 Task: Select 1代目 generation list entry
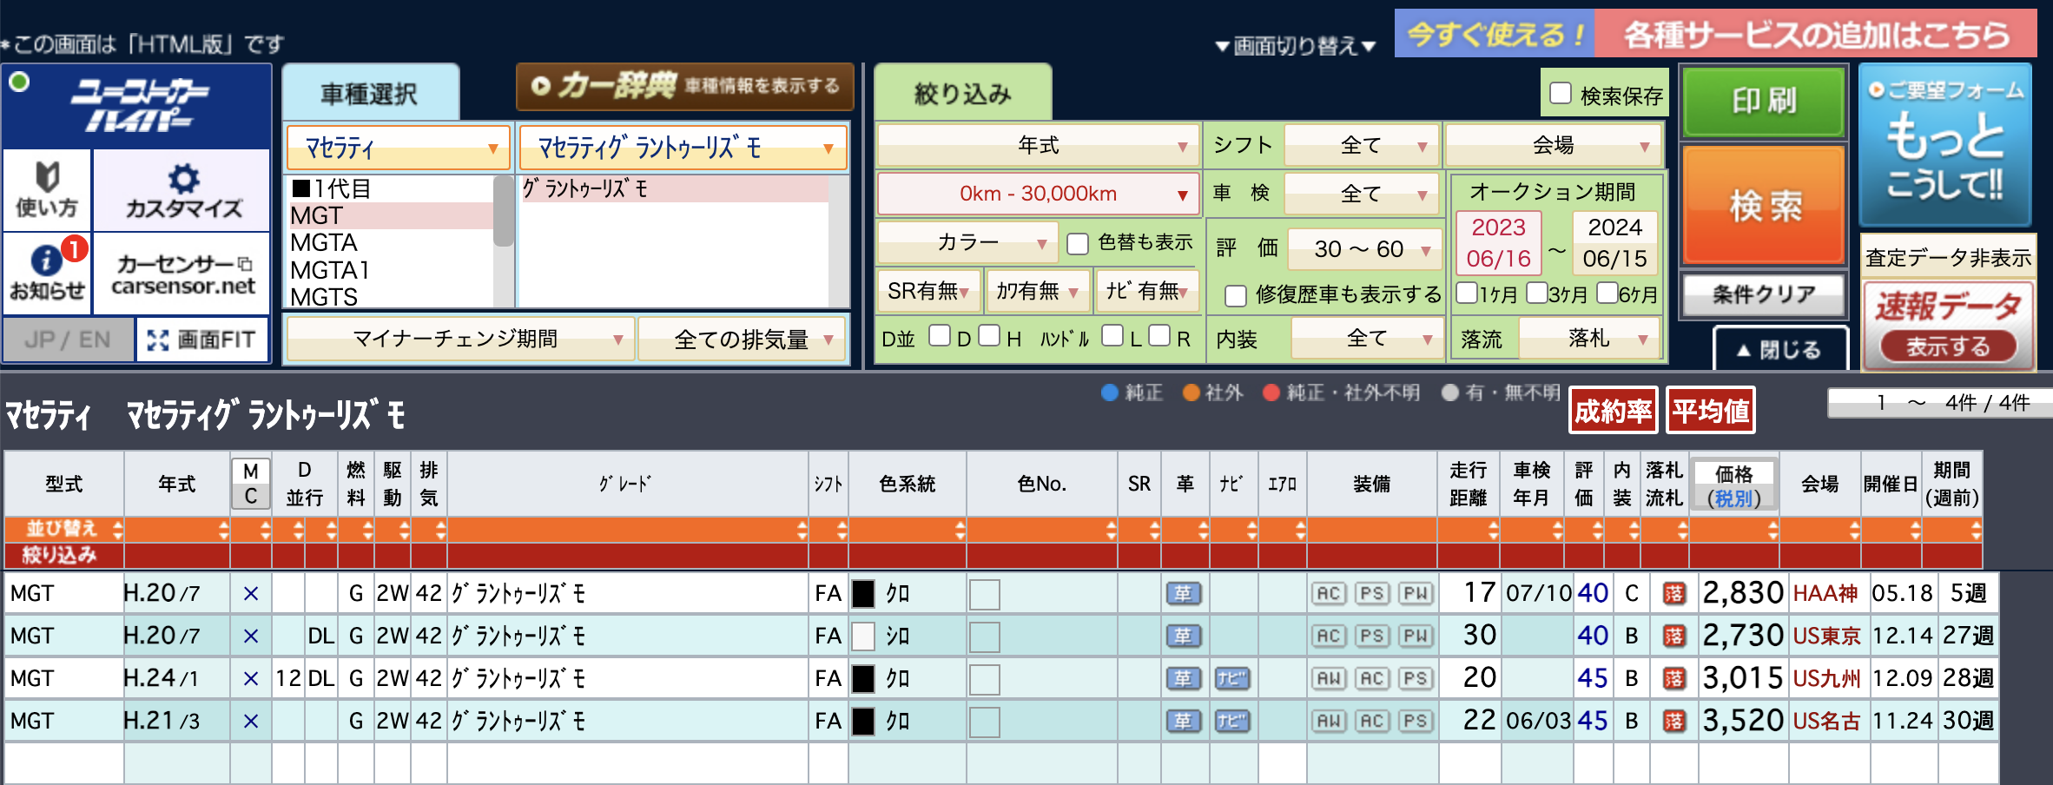pos(332,188)
